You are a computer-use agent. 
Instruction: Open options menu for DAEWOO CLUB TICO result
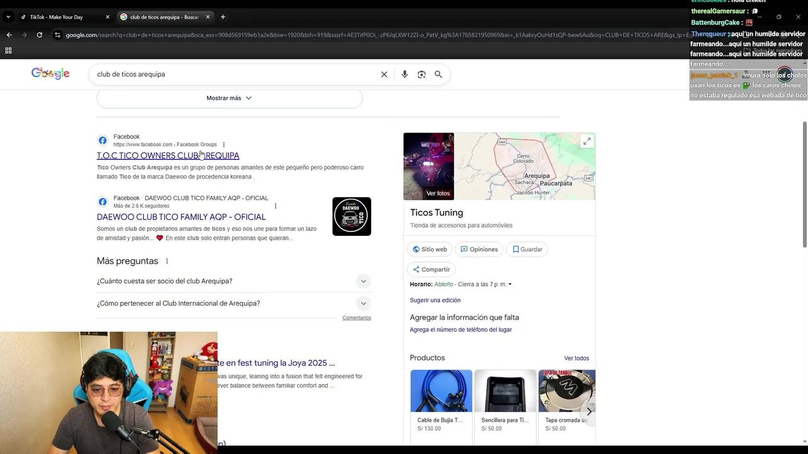click(x=275, y=206)
